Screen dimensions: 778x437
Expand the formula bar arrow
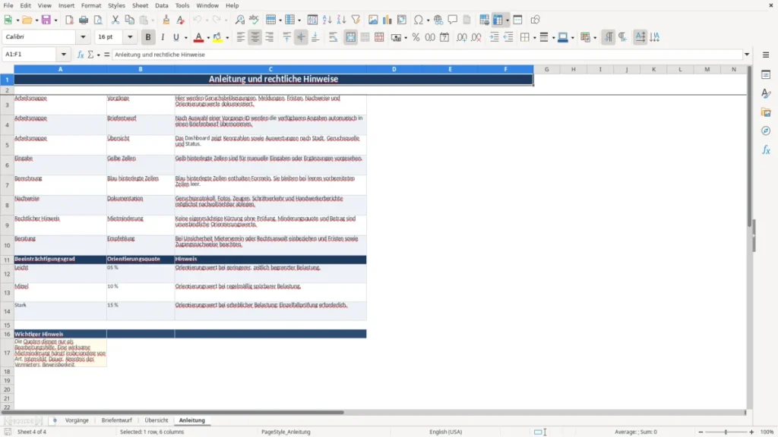click(747, 55)
